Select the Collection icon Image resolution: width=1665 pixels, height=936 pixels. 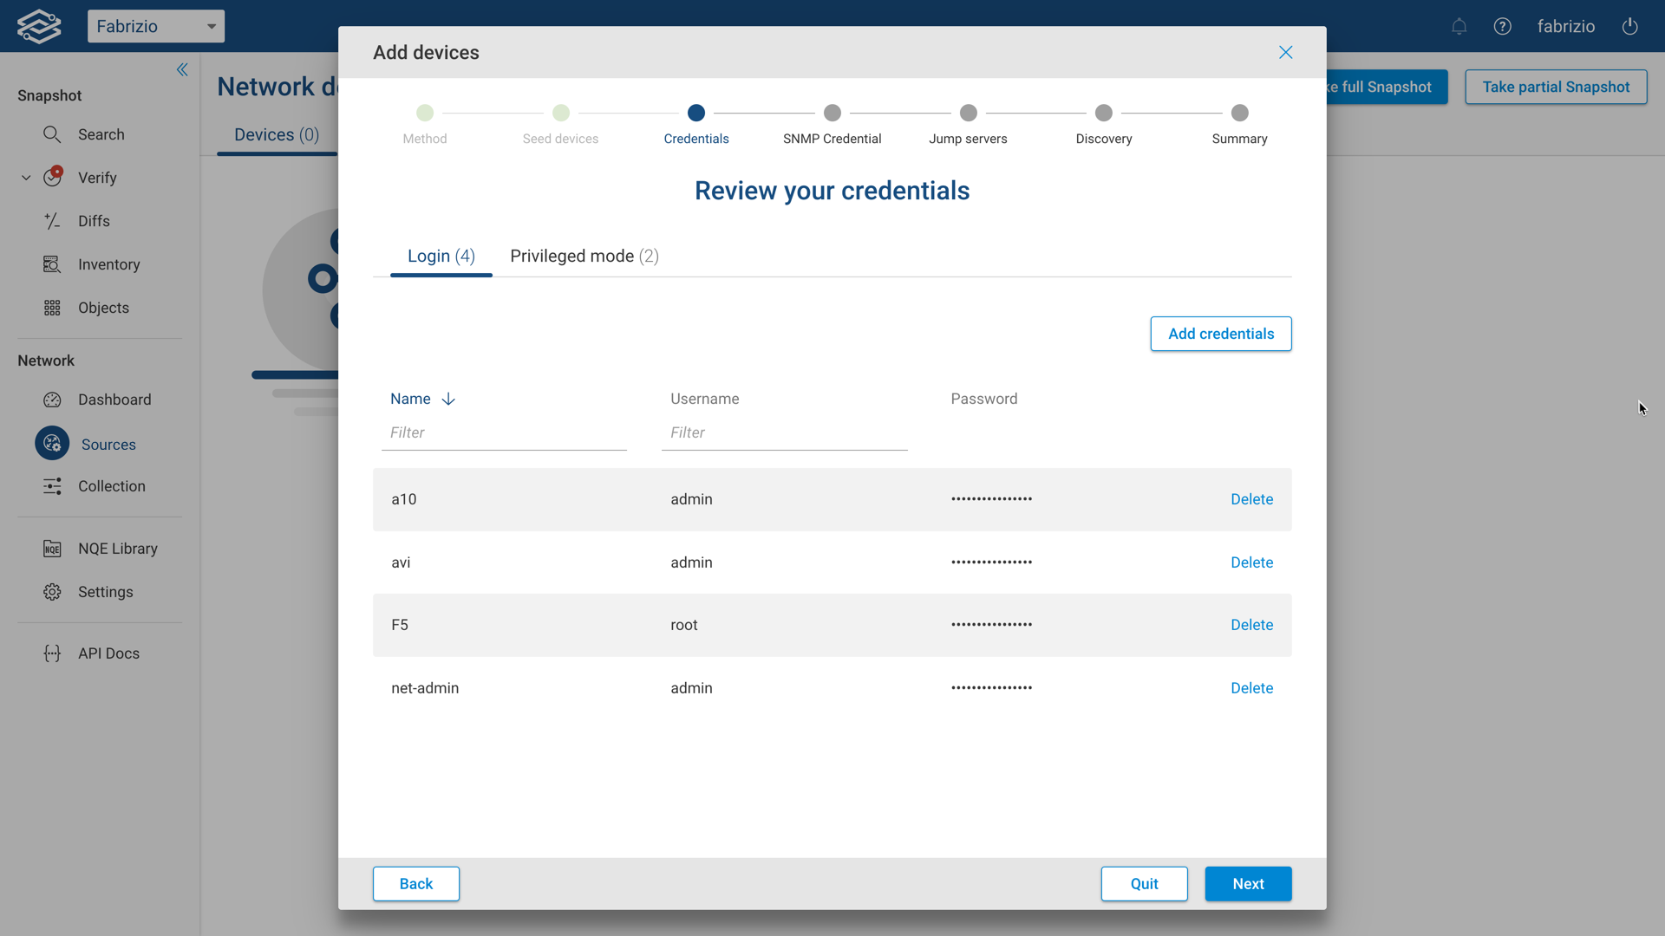pos(52,486)
